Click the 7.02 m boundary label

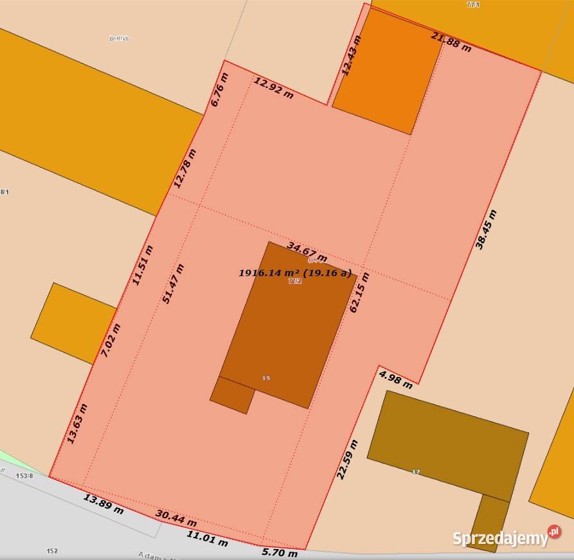(111, 341)
